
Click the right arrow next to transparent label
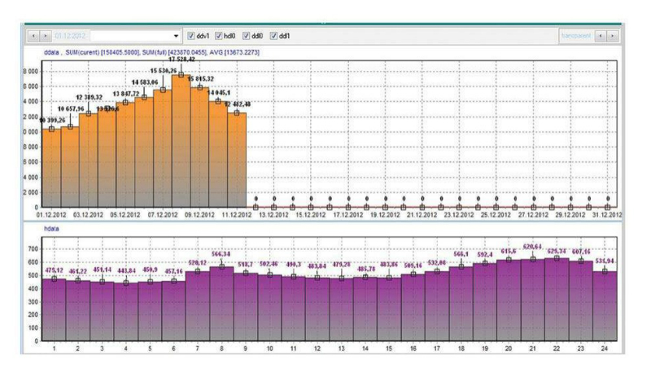click(613, 37)
